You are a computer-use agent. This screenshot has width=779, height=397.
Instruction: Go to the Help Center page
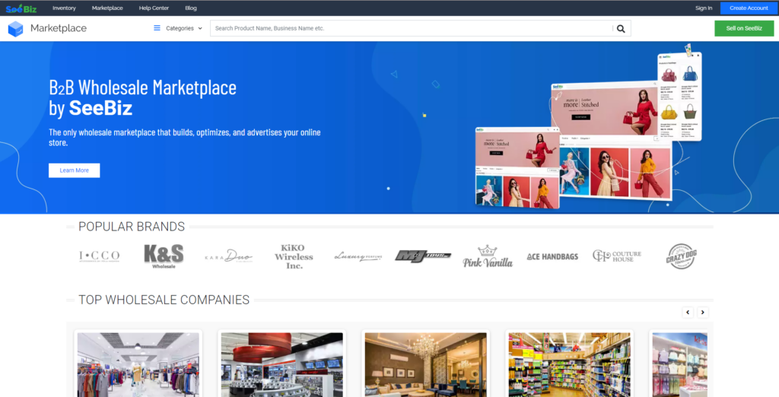click(154, 8)
